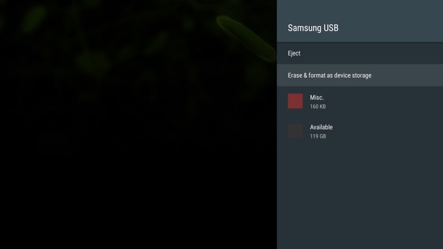The image size is (443, 249).
Task: Click the word 'Erase' in format option
Action: 295,76
